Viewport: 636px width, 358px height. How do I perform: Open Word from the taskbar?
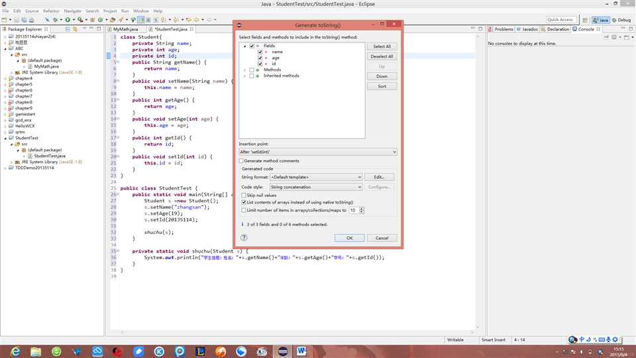tap(301, 351)
